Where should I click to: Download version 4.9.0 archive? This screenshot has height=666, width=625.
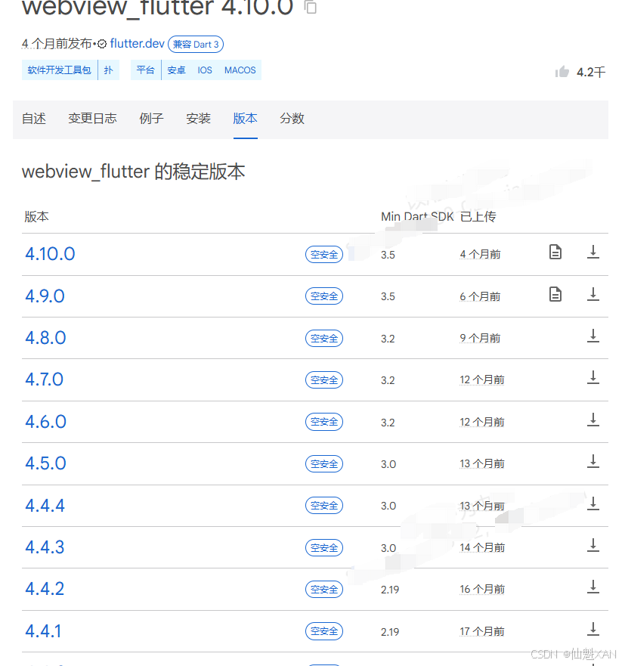tap(593, 294)
